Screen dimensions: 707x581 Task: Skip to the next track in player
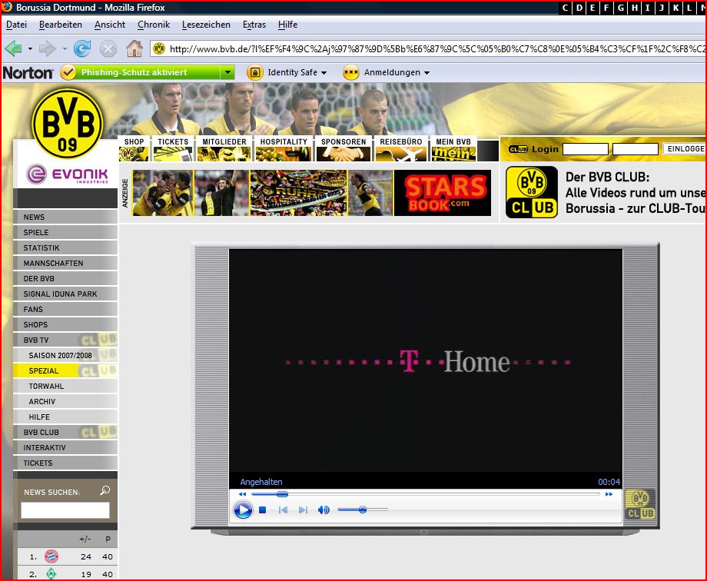coord(303,510)
